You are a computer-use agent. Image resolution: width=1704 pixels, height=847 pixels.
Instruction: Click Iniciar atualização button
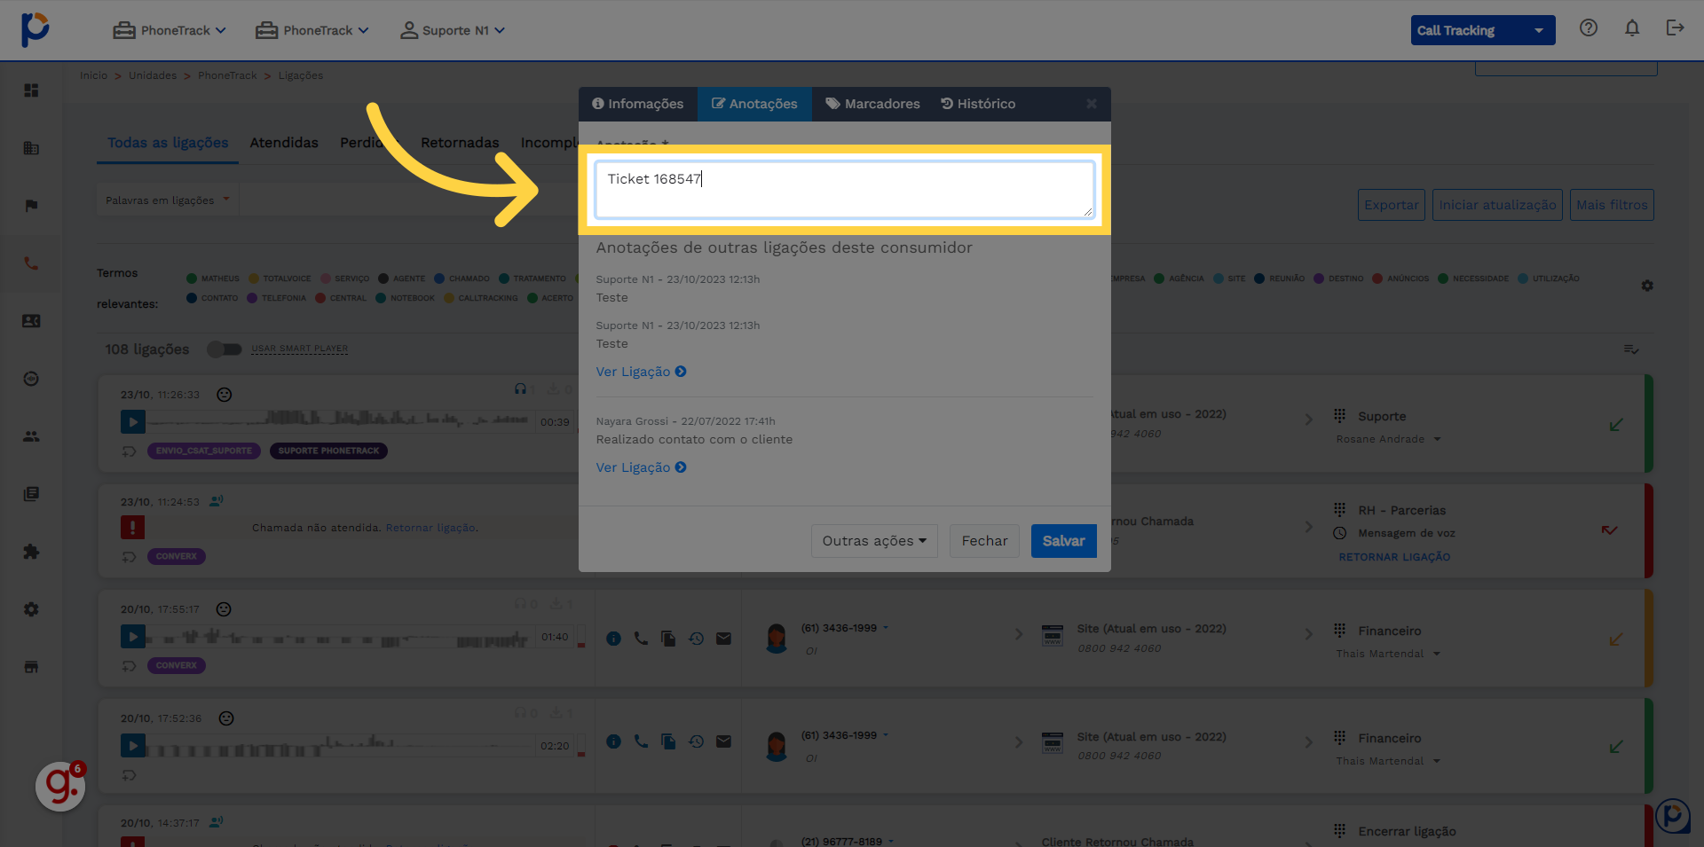(x=1497, y=205)
